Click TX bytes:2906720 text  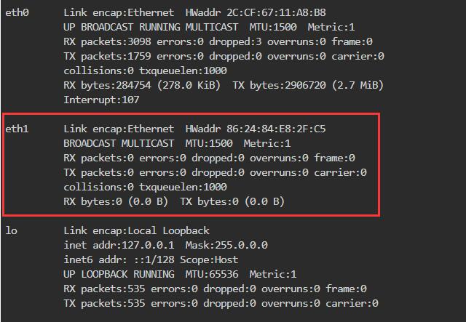click(279, 85)
